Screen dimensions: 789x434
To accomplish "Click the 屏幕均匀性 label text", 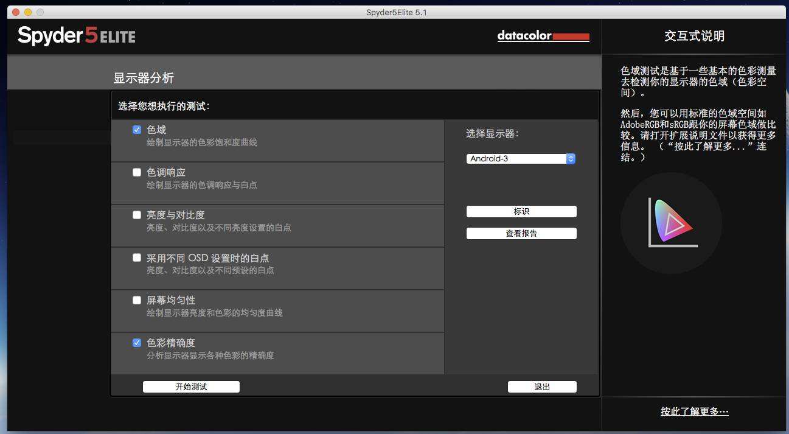I will [x=171, y=300].
